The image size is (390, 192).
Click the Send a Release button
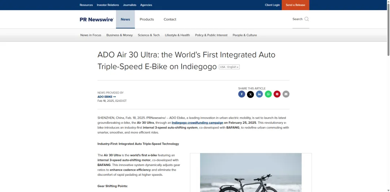295,5
